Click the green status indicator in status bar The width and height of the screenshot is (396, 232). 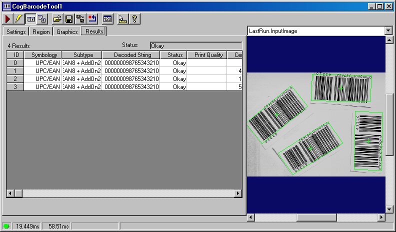click(6, 226)
